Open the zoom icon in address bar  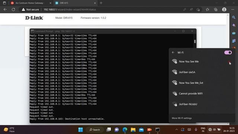tap(184, 10)
